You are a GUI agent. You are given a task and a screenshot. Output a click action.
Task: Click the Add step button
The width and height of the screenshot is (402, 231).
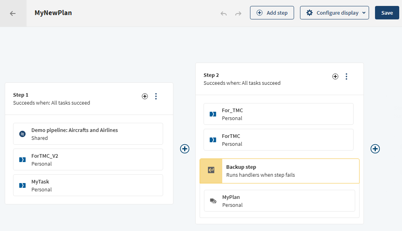272,13
